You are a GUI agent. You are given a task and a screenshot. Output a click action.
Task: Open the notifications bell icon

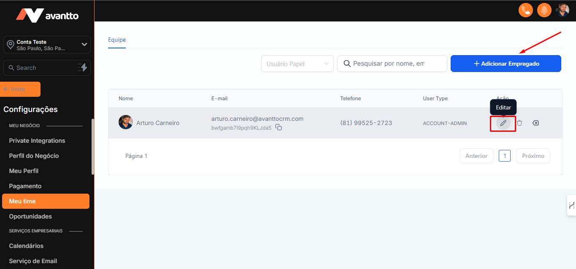pyautogui.click(x=544, y=10)
